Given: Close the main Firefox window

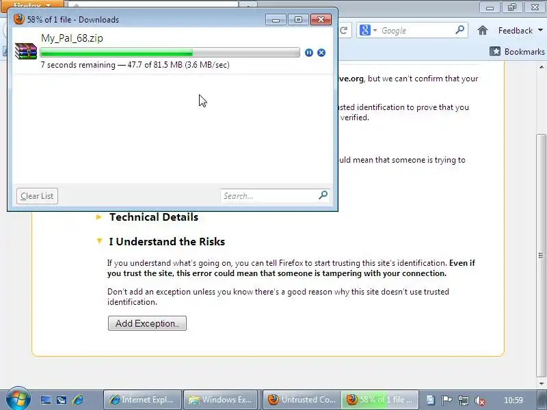Looking at the screenshot, I should pos(535,8).
